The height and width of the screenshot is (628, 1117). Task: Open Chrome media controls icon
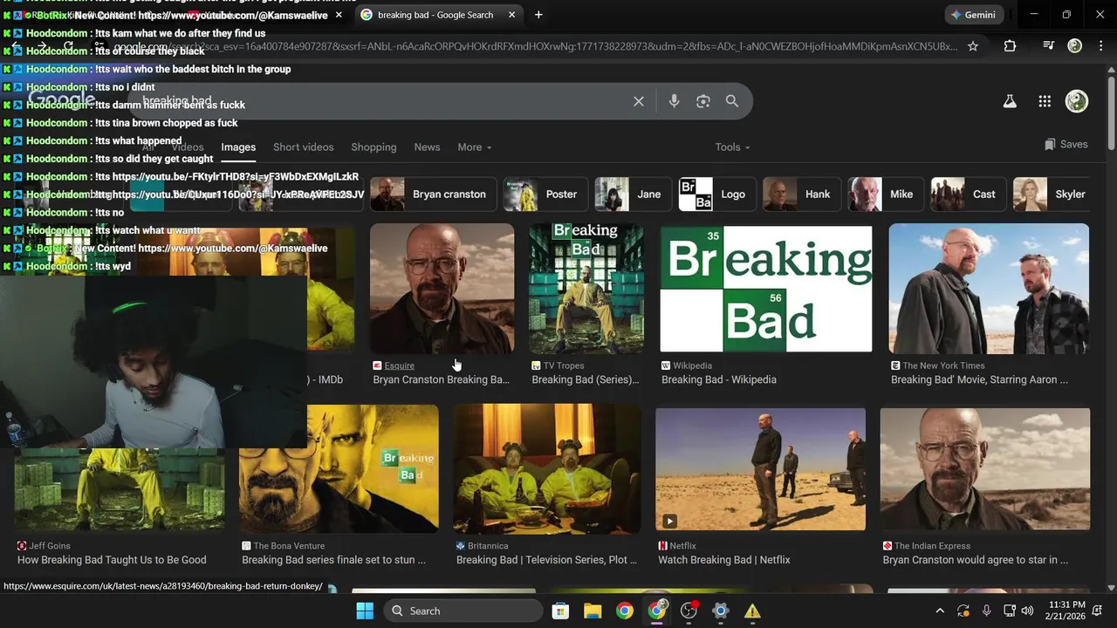click(1049, 46)
